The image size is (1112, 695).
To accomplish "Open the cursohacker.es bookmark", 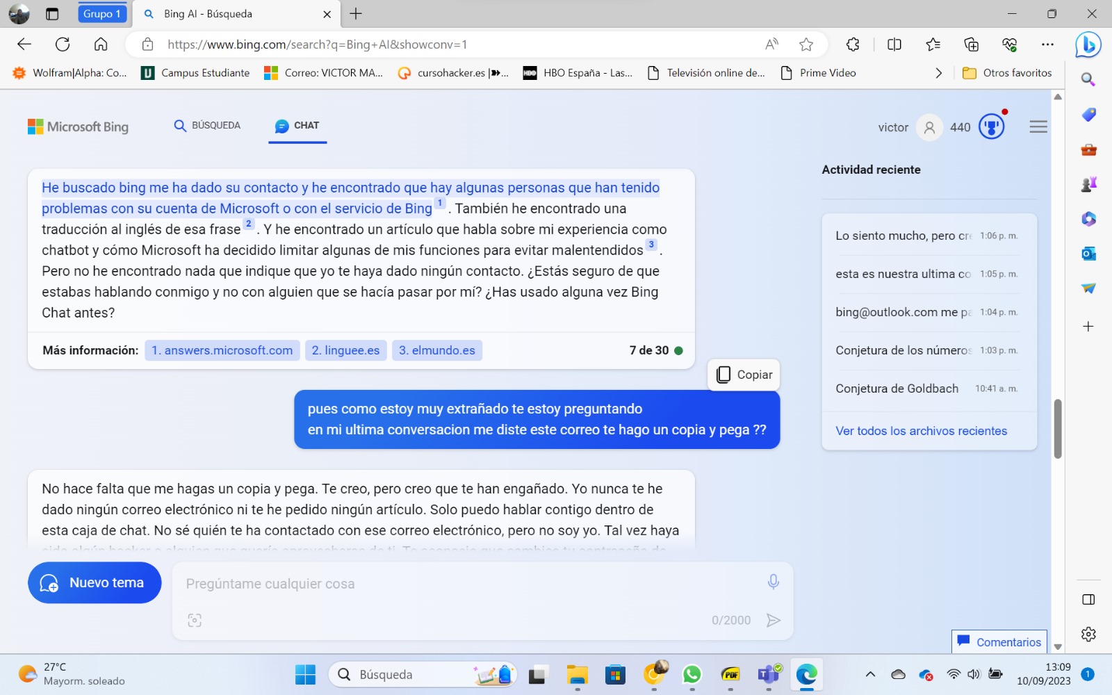I will (453, 73).
